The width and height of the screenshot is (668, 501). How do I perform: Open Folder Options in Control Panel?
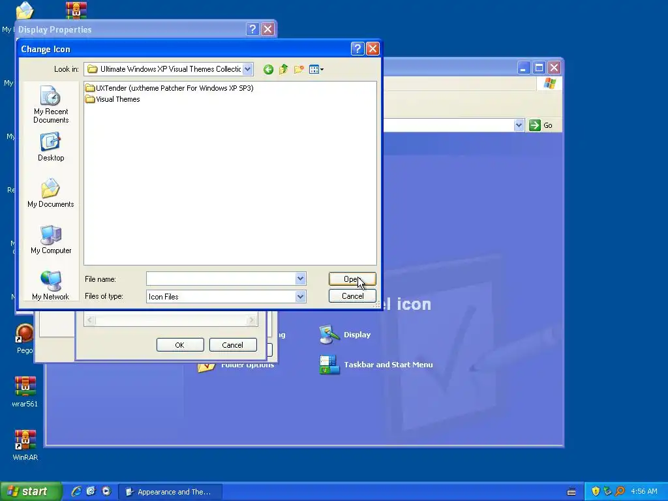pyautogui.click(x=236, y=365)
